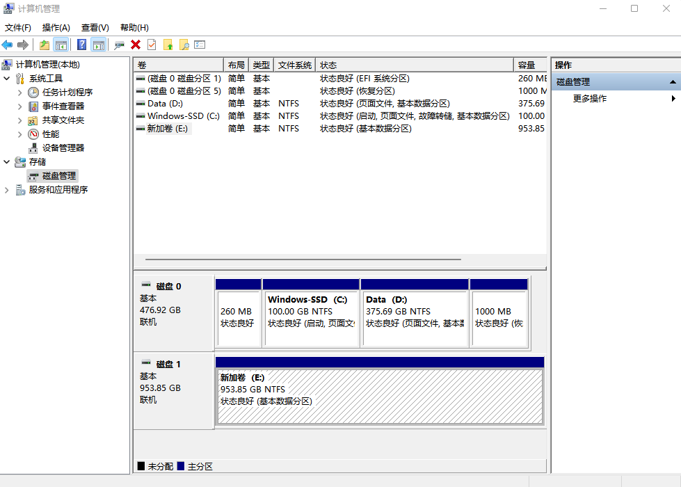Click the gray Forward arrow in toolbar

pos(22,45)
